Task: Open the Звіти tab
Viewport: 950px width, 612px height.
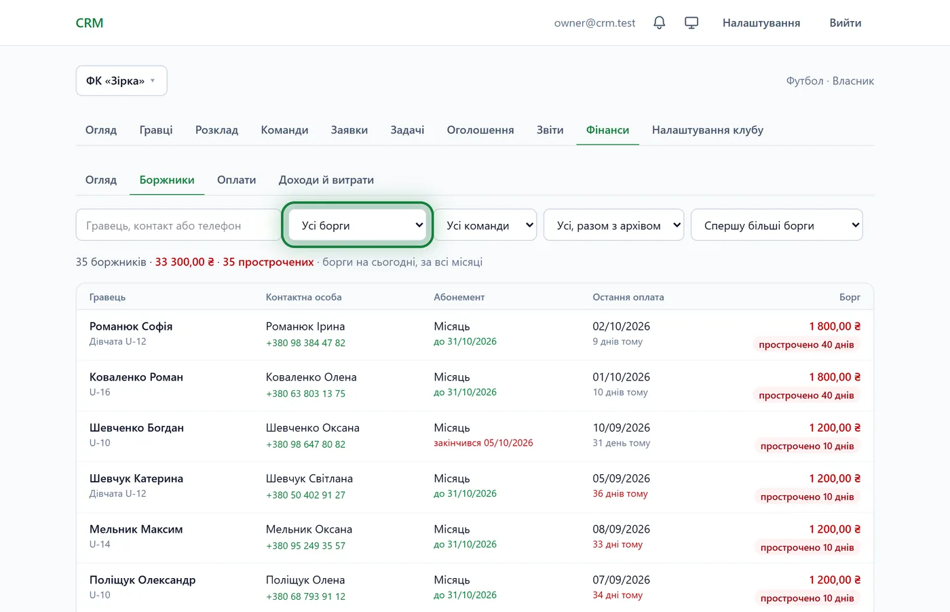Action: (550, 130)
